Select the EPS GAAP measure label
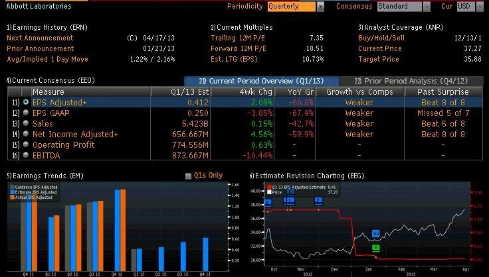Image resolution: width=489 pixels, height=277 pixels. [51, 113]
